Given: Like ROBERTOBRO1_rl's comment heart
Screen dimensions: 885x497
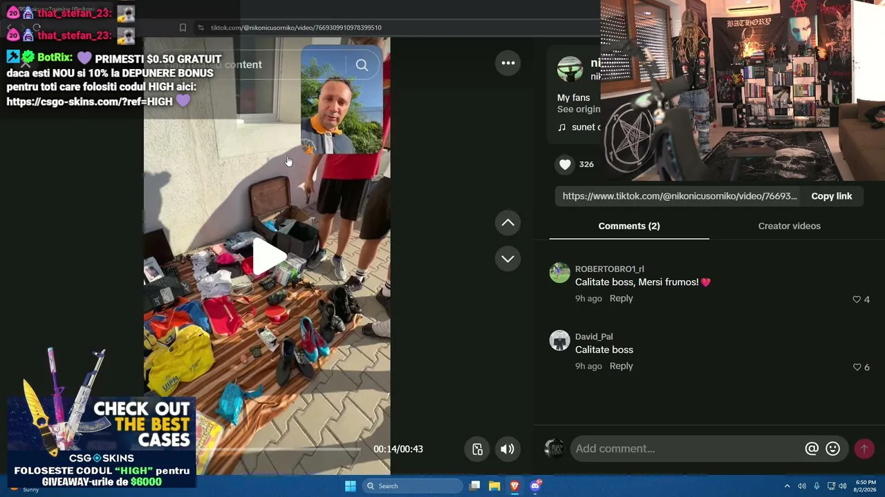Looking at the screenshot, I should 857,300.
